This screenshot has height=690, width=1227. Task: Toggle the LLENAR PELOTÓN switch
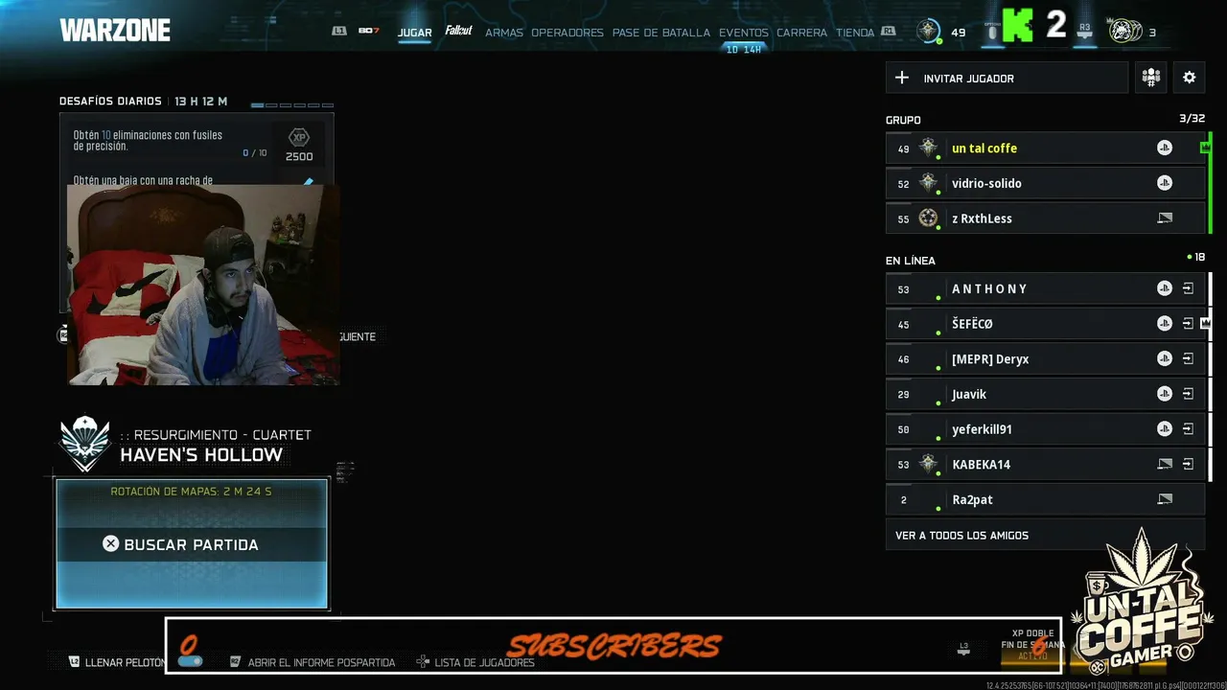tap(190, 662)
